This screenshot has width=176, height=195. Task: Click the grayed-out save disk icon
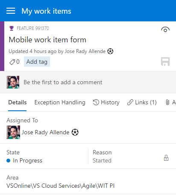coord(165,62)
